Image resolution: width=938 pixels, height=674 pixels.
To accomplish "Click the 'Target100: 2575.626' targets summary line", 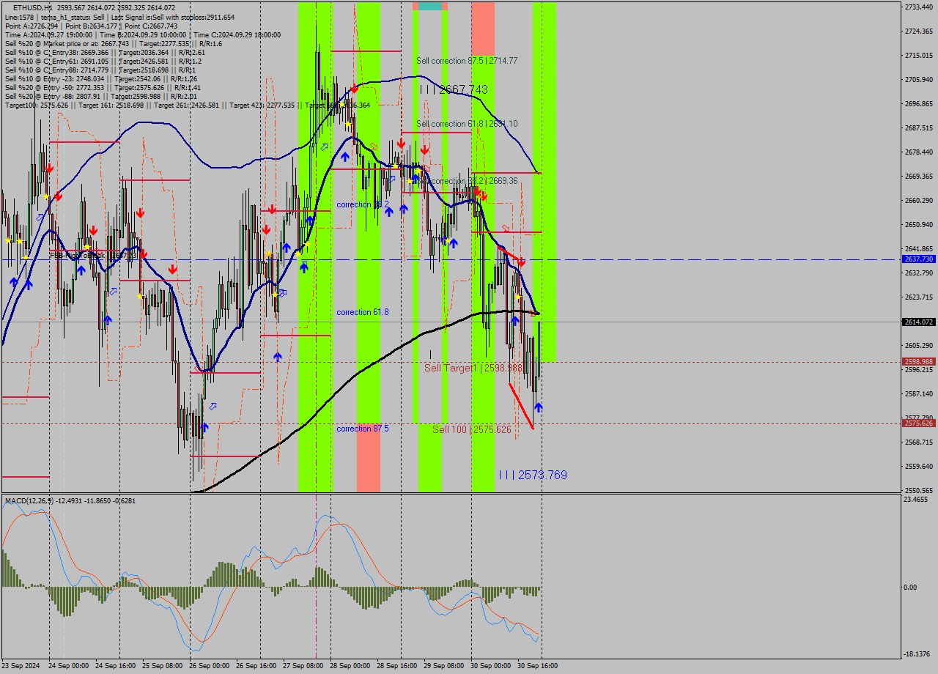I will coord(188,105).
